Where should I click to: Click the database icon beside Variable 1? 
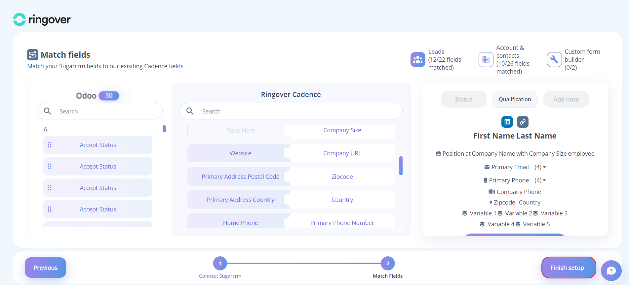click(x=465, y=213)
